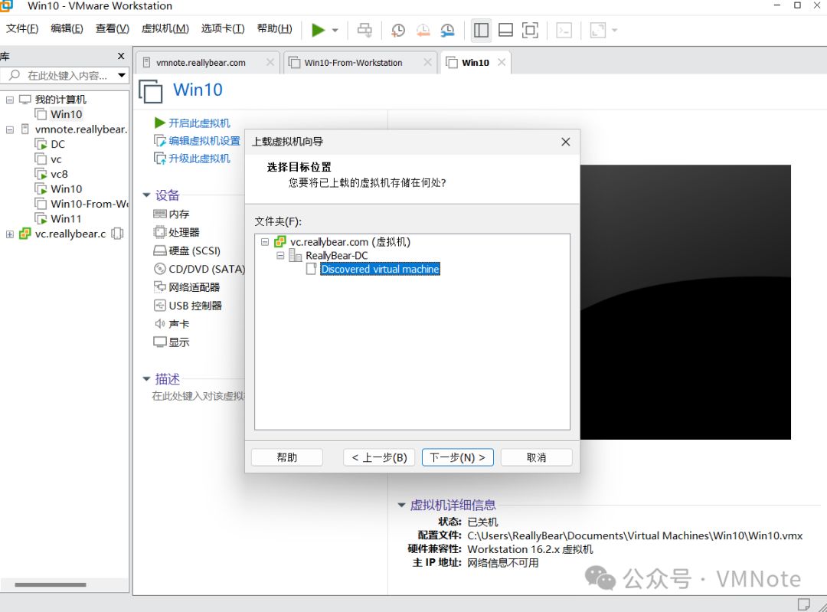Click the library horizontal scrollbar

[x=50, y=584]
